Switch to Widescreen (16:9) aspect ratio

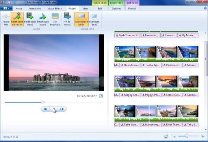click(x=81, y=19)
